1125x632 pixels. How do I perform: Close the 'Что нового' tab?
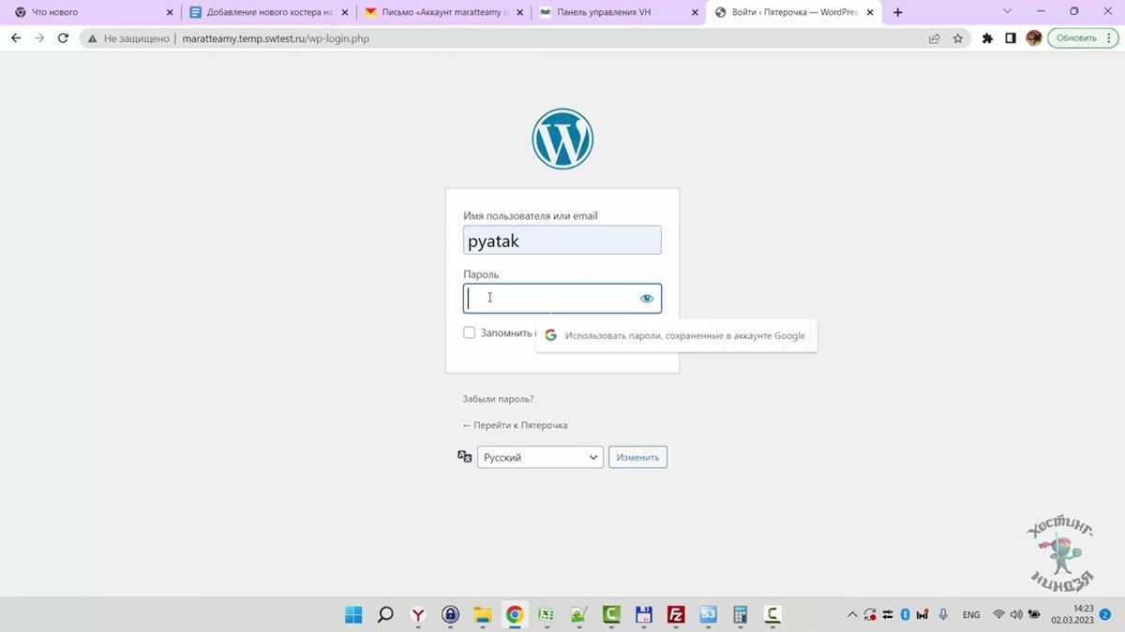tap(170, 12)
